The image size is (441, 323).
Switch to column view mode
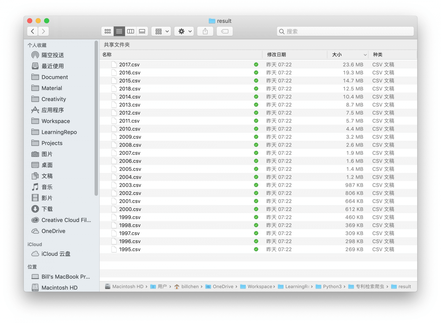131,31
